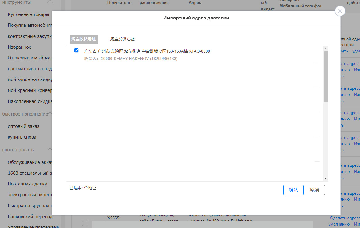
Task: Open Купленные товары in sidebar
Action: click(x=28, y=14)
